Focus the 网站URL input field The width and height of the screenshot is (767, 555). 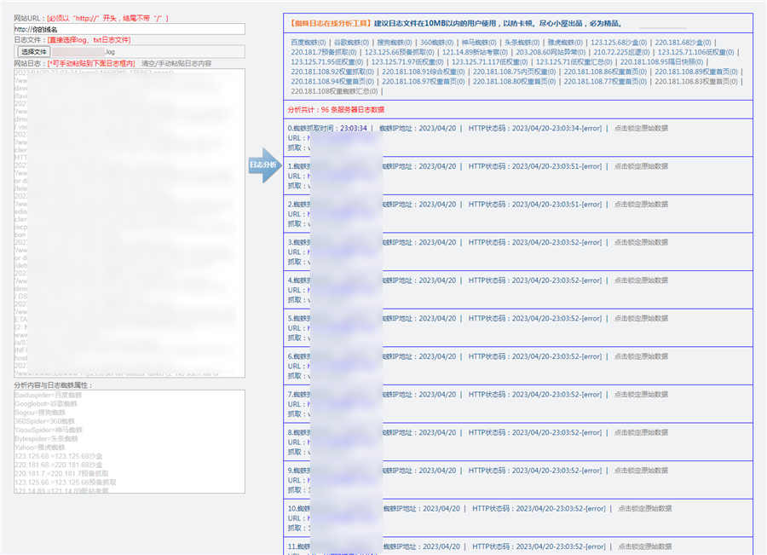click(x=129, y=29)
